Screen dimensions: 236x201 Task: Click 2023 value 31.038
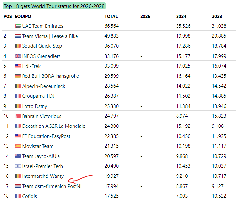coord(219,26)
